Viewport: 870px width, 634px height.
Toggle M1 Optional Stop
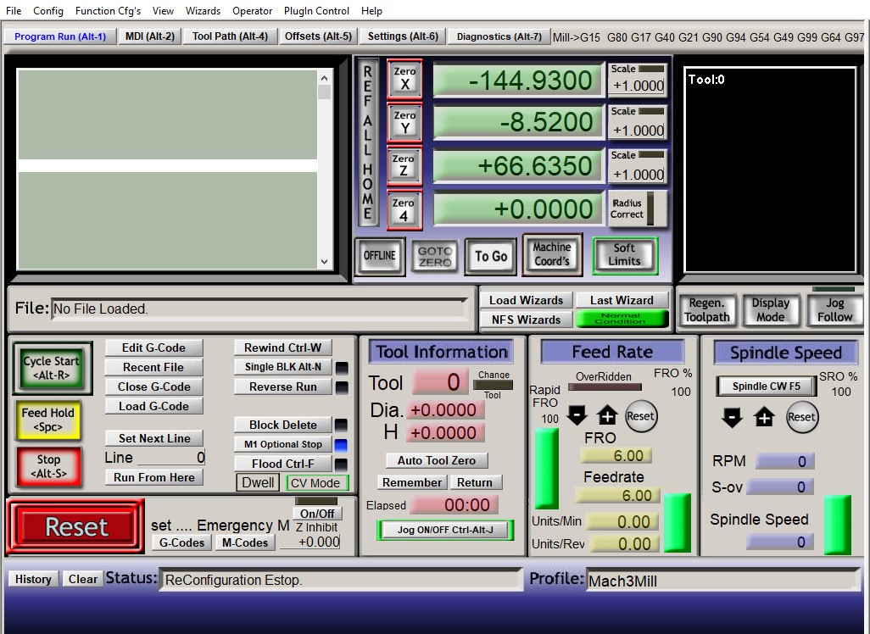click(x=283, y=444)
